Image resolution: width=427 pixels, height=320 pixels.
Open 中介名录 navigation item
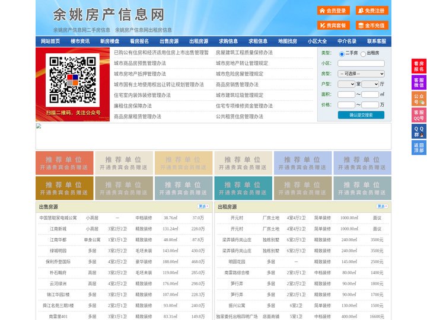[347, 41]
